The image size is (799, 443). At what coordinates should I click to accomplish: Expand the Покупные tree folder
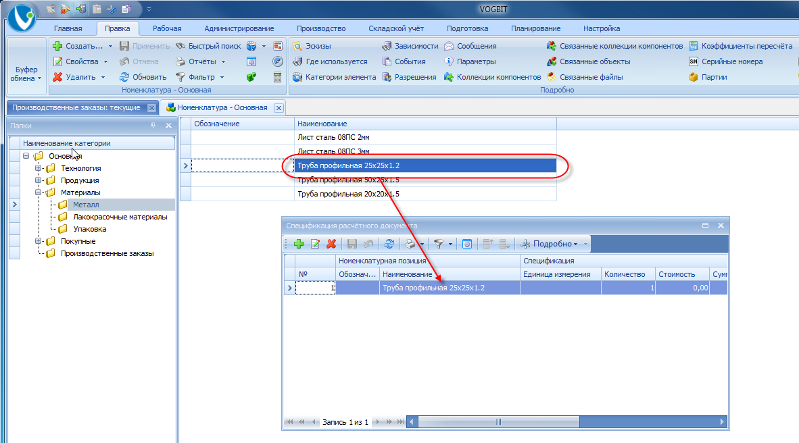(39, 241)
